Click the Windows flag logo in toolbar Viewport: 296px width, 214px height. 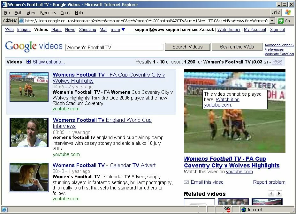pyautogui.click(x=288, y=12)
